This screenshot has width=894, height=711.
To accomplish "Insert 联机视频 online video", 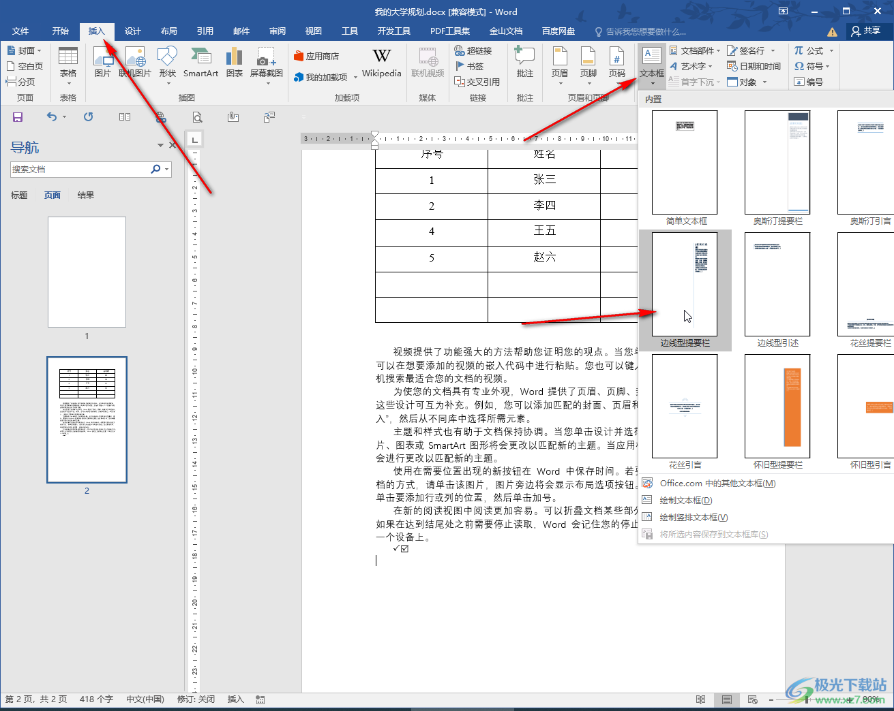I will [428, 63].
